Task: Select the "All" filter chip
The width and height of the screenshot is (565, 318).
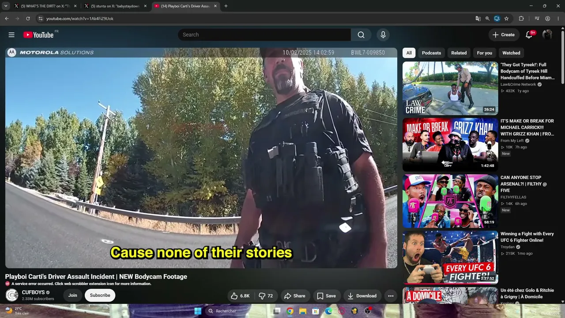Action: tap(409, 53)
